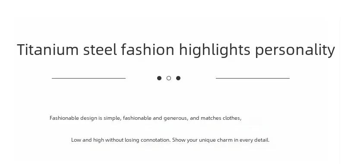Click the word "highlights" in the heading
Image resolution: width=341 pixels, height=164 pixels.
click(x=215, y=50)
